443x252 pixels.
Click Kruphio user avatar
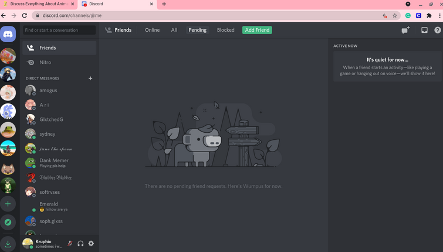[x=28, y=244]
